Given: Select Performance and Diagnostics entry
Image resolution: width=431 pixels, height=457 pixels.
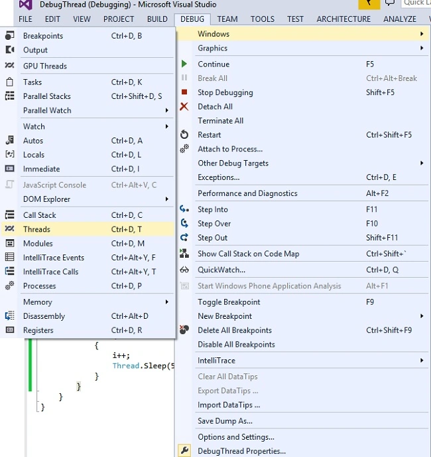Looking at the screenshot, I should click(x=302, y=193).
